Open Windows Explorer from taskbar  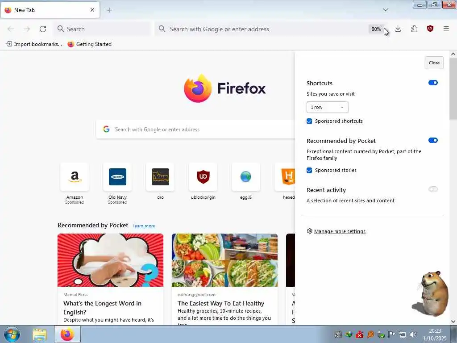(40, 335)
